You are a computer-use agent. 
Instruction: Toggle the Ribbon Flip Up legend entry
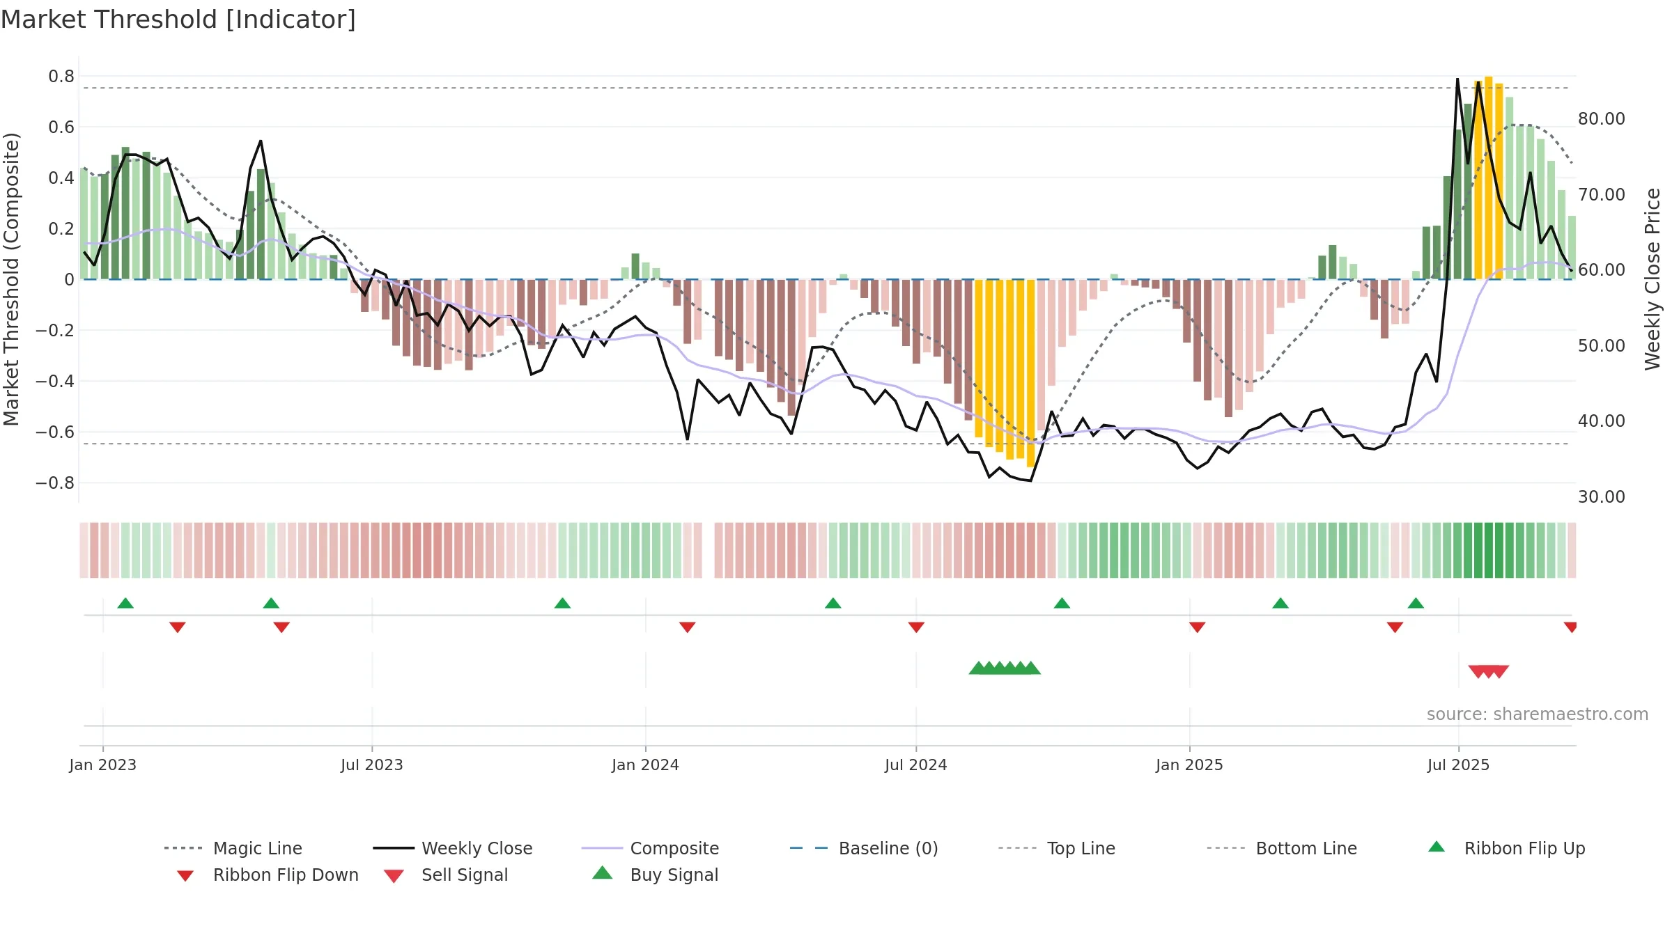pos(1506,848)
